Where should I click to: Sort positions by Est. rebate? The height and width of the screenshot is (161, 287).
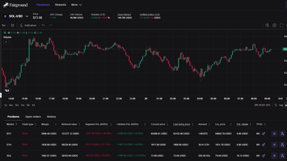click(x=244, y=124)
